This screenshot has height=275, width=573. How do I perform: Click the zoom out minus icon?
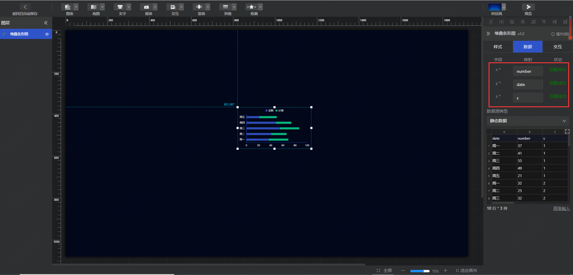[x=403, y=271]
